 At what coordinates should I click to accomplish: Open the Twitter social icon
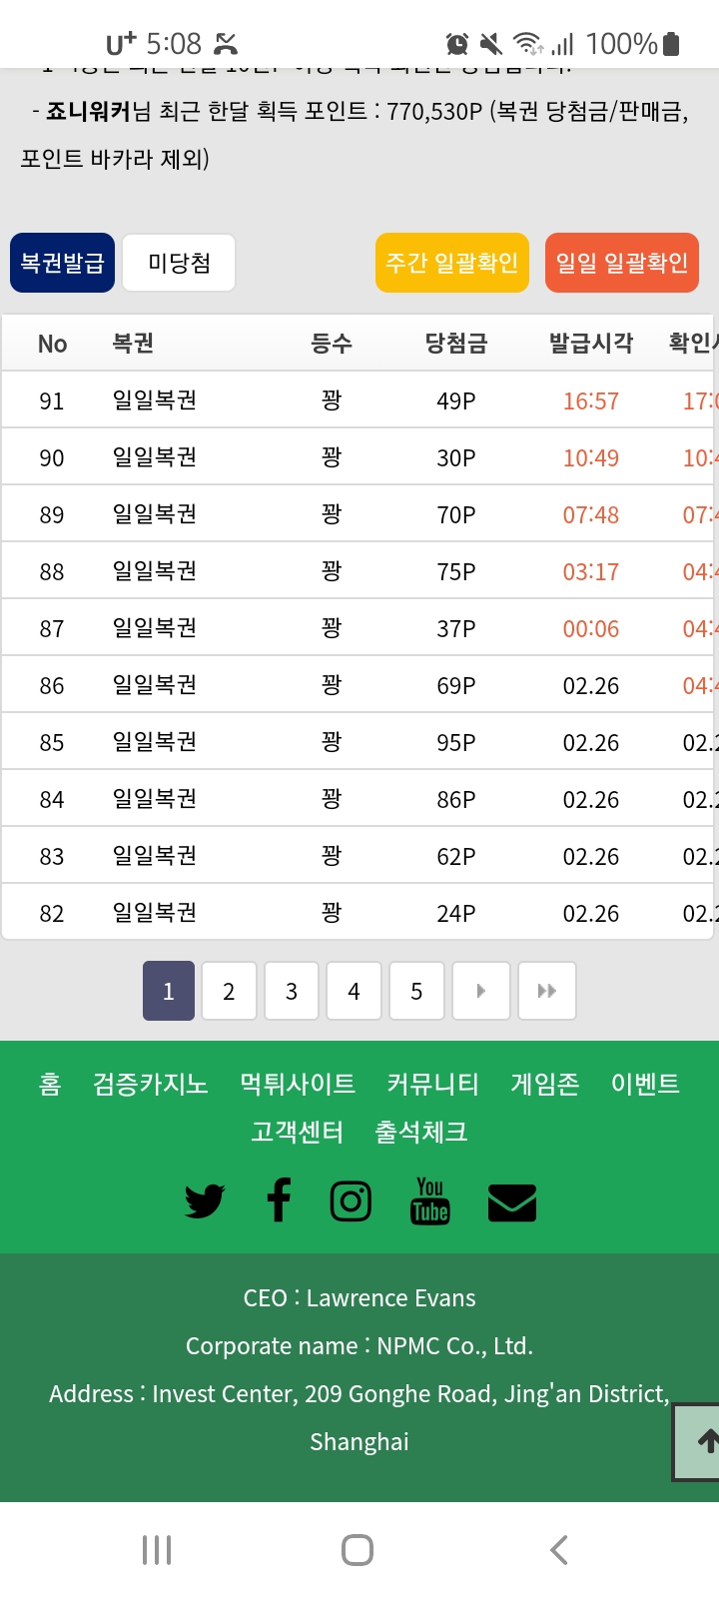click(x=205, y=1201)
